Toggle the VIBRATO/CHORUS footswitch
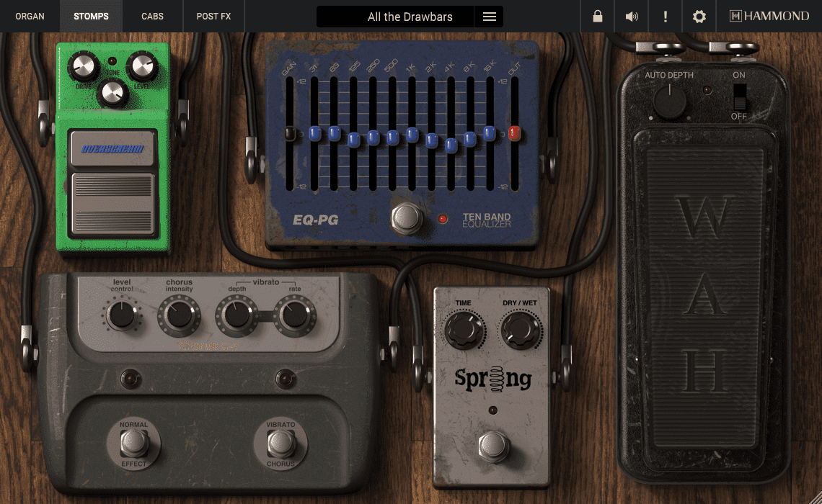This screenshot has width=822, height=504. point(281,444)
